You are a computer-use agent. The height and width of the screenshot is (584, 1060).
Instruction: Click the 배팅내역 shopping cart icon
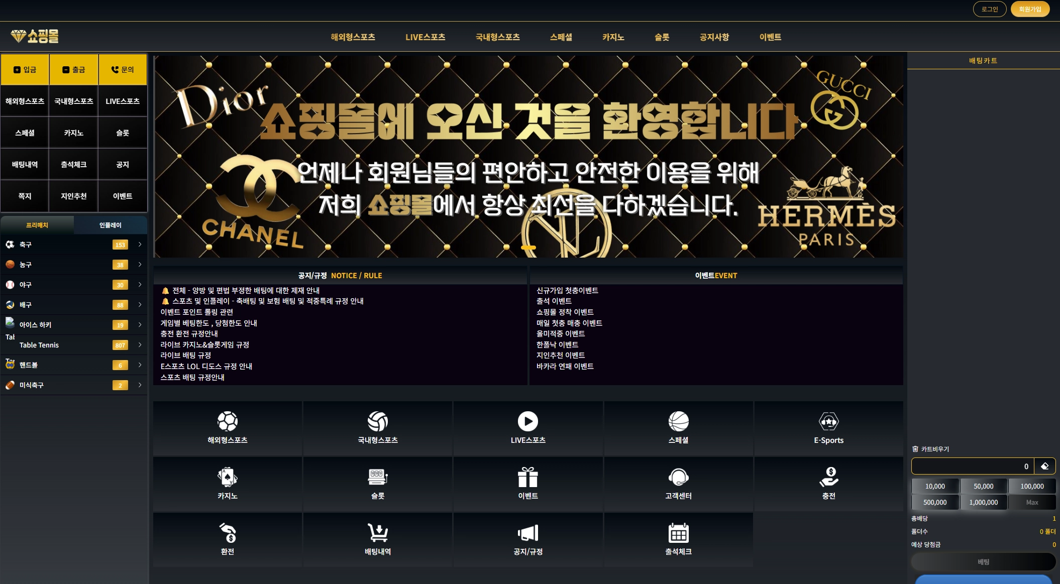[x=377, y=533]
